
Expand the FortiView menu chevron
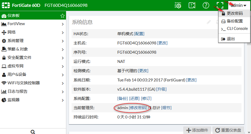click(63, 24)
